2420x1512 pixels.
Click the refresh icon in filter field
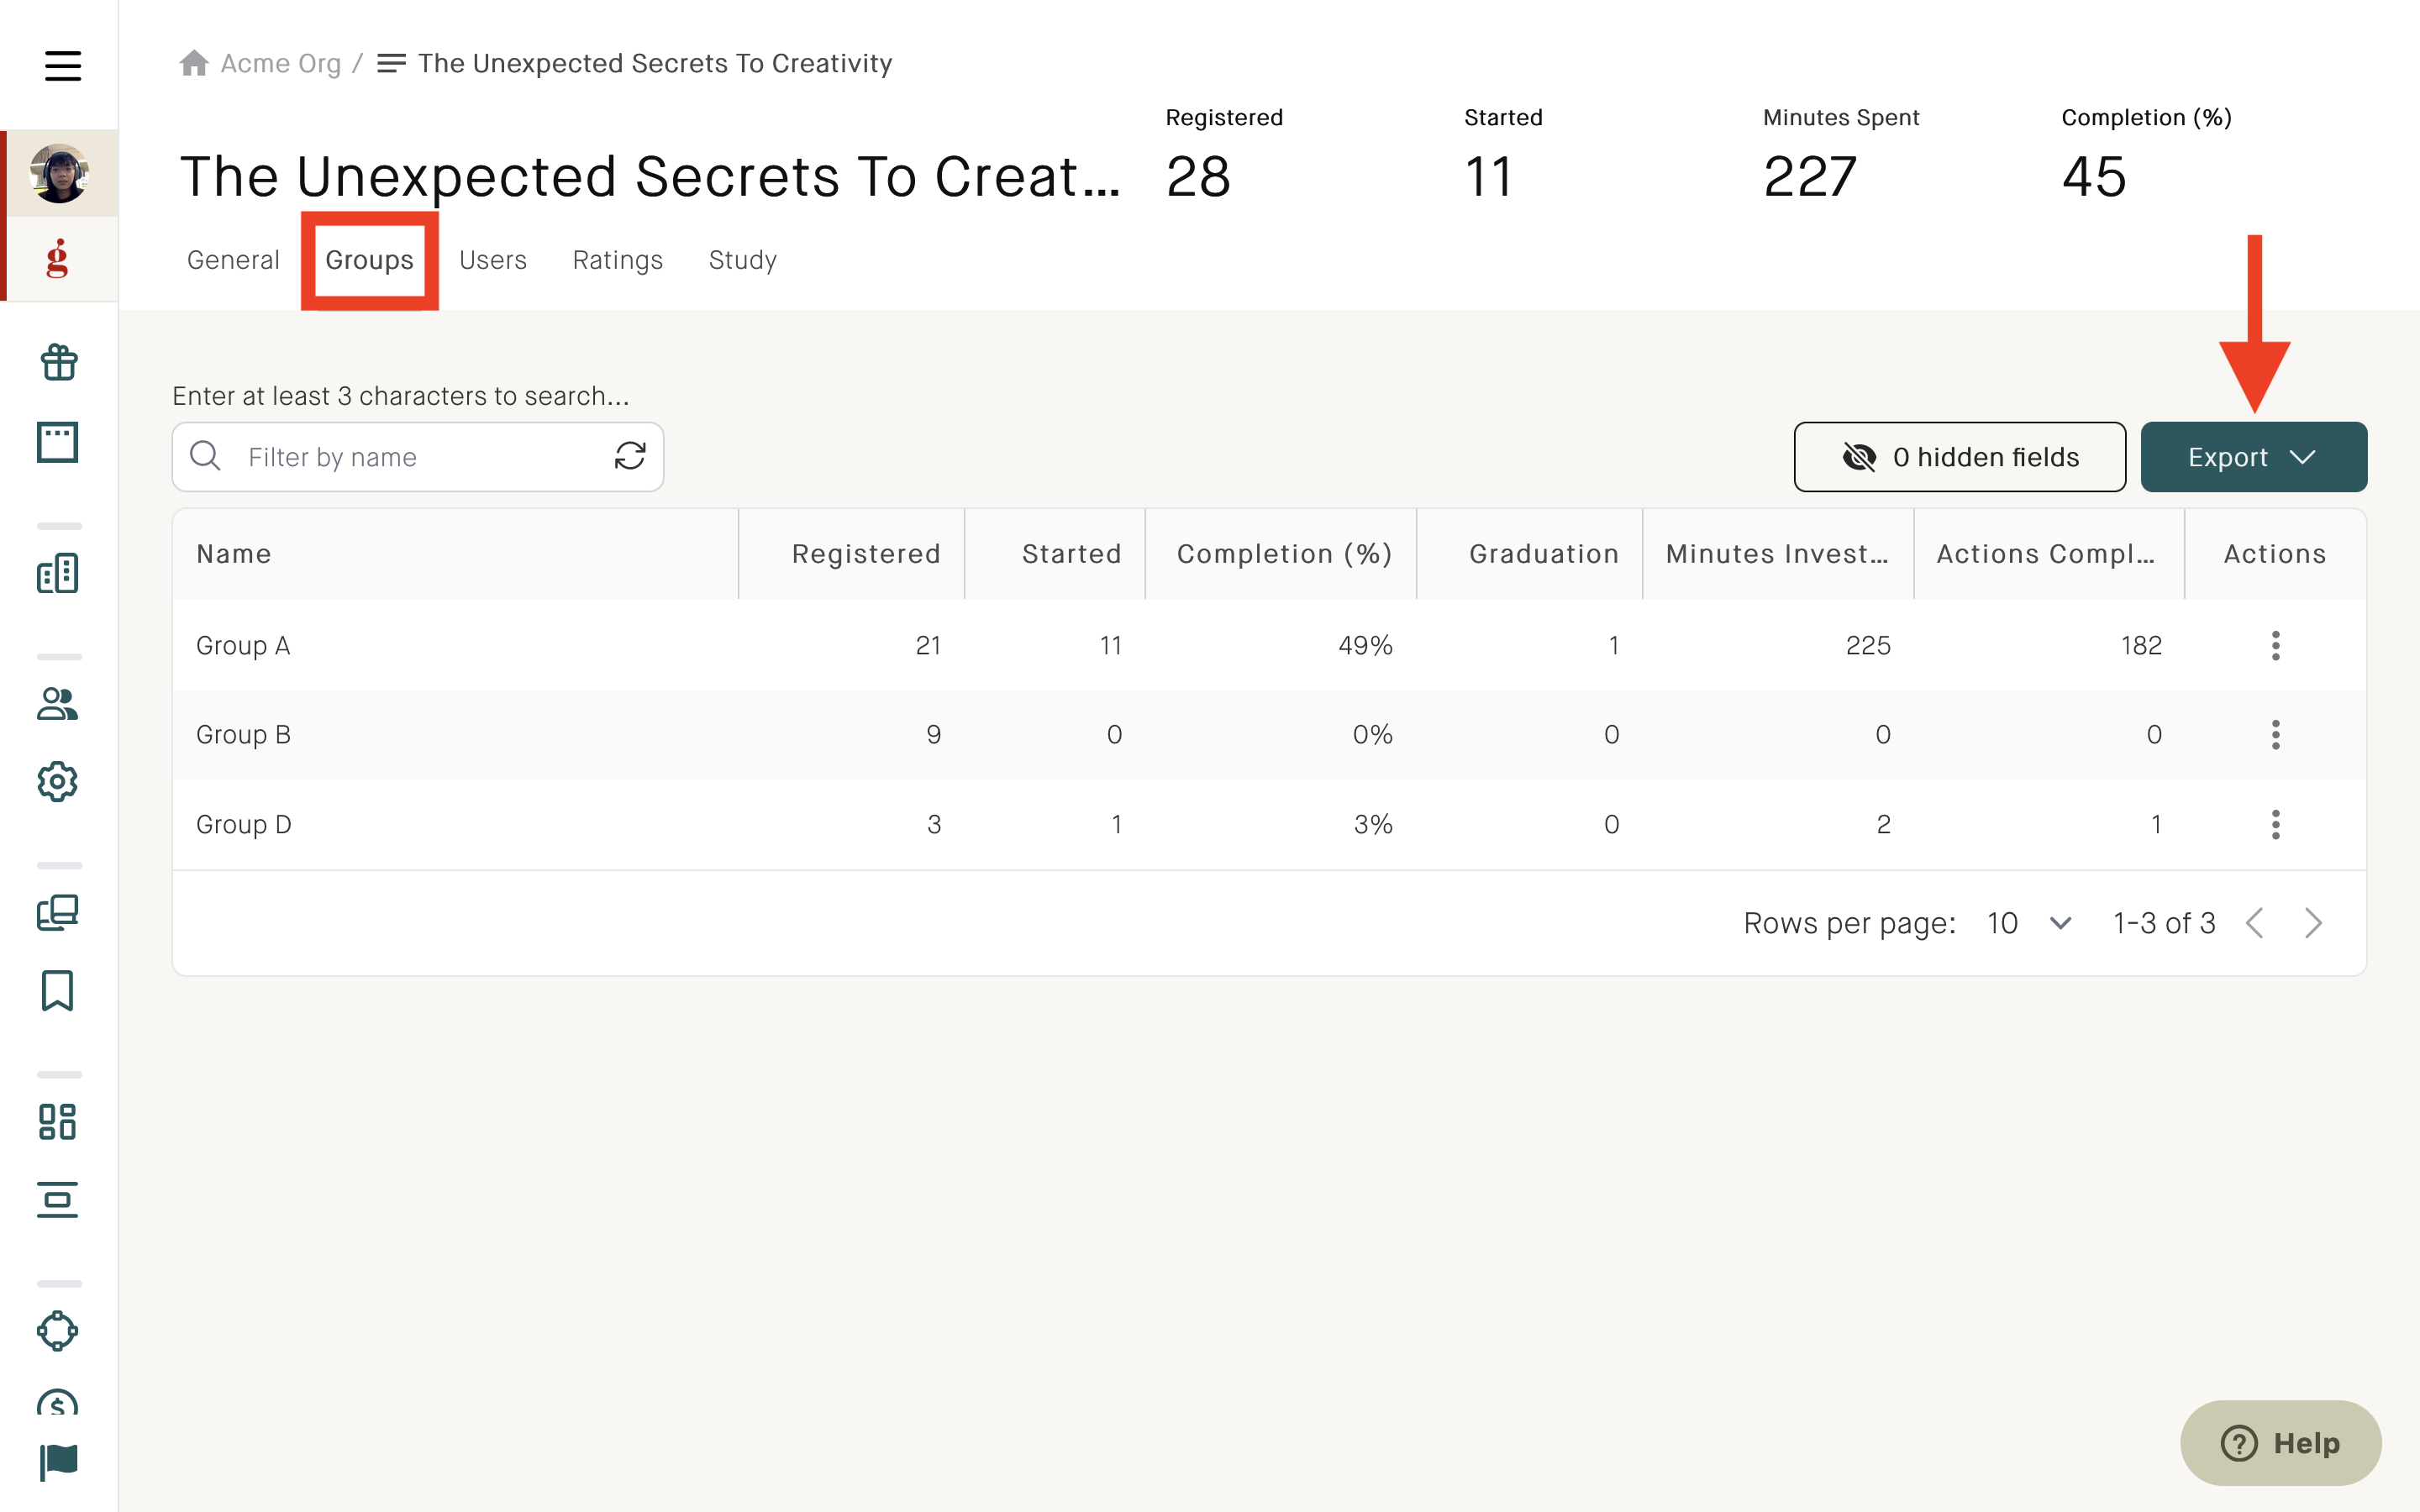click(x=630, y=456)
